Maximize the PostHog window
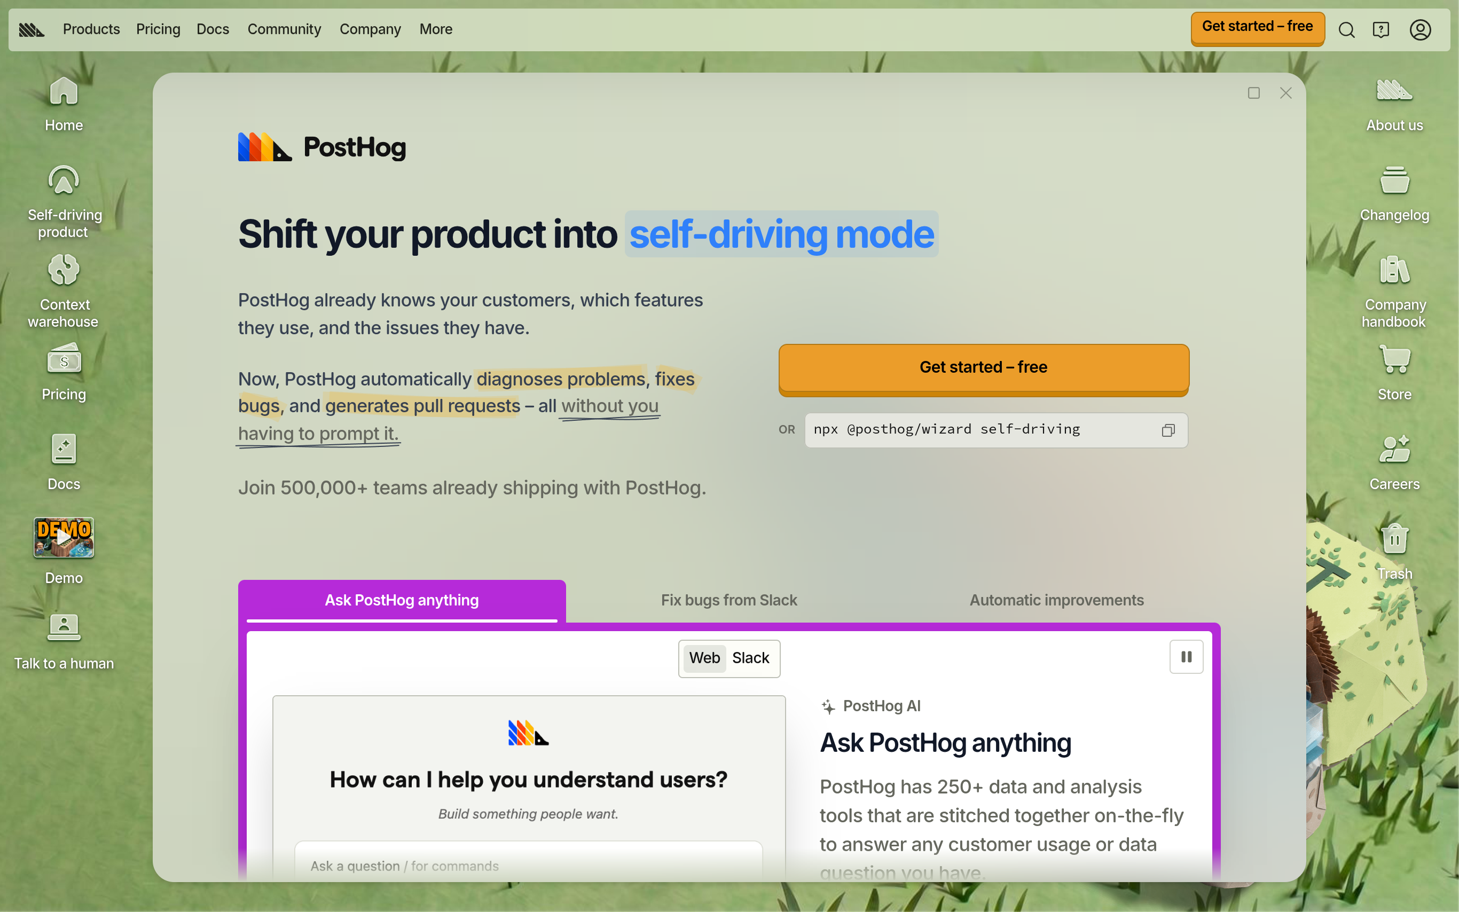The image size is (1459, 912). 1254,93
